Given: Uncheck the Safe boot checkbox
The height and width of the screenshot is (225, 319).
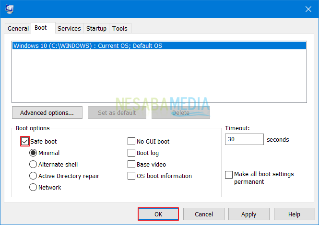Looking at the screenshot, I should 25,141.
